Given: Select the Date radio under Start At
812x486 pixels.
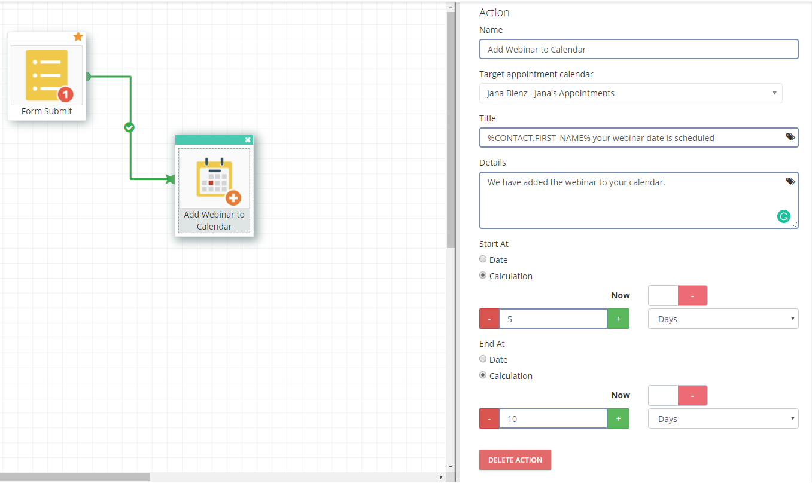Looking at the screenshot, I should pyautogui.click(x=483, y=259).
